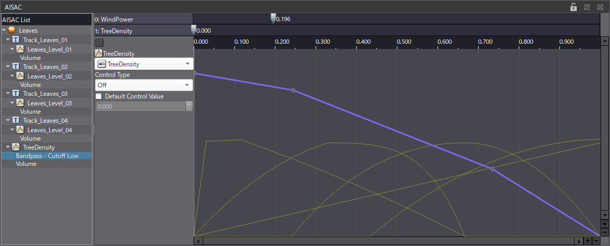The height and width of the screenshot is (246, 610).
Task: Collapse the TreeDensity tree node
Action: (x=8, y=147)
